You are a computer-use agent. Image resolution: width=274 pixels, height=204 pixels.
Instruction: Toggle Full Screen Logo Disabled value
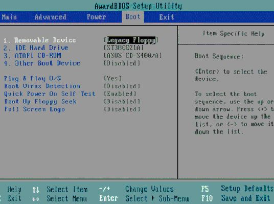(x=122, y=109)
